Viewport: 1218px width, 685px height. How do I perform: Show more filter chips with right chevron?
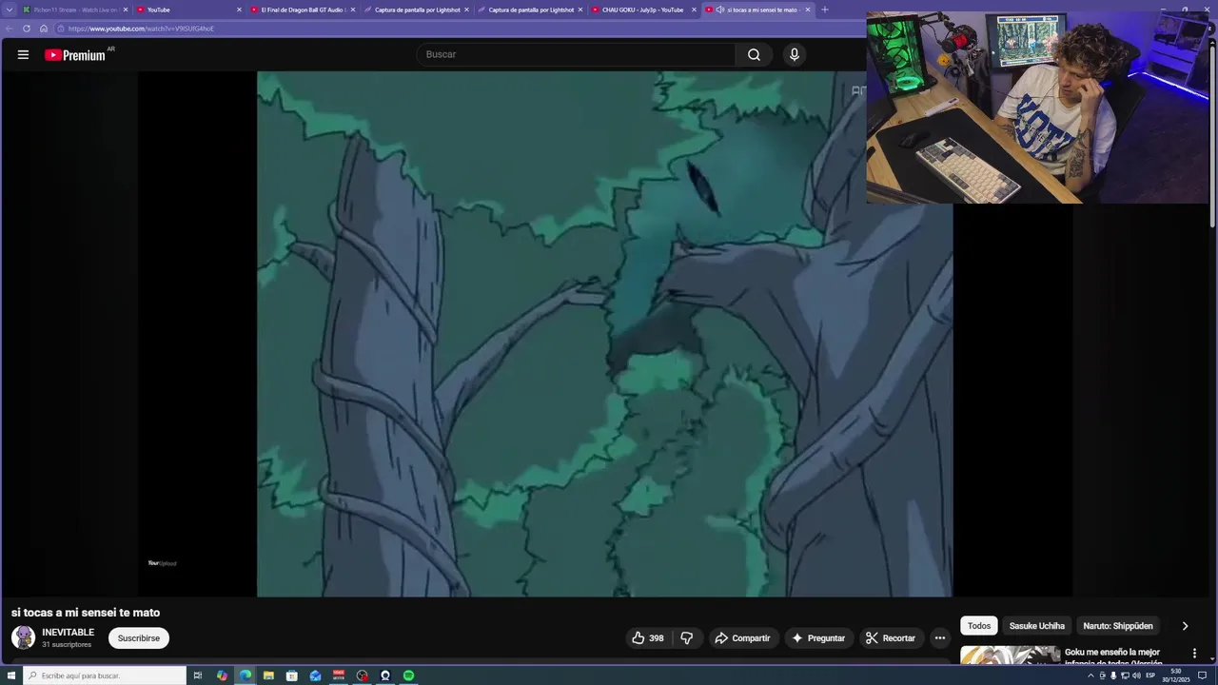(x=1185, y=626)
